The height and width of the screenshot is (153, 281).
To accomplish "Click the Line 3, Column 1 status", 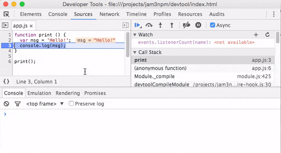I will pyautogui.click(x=37, y=82).
